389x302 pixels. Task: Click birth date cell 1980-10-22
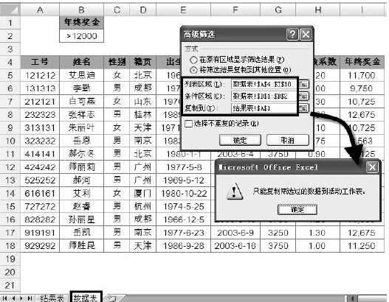[184, 193]
